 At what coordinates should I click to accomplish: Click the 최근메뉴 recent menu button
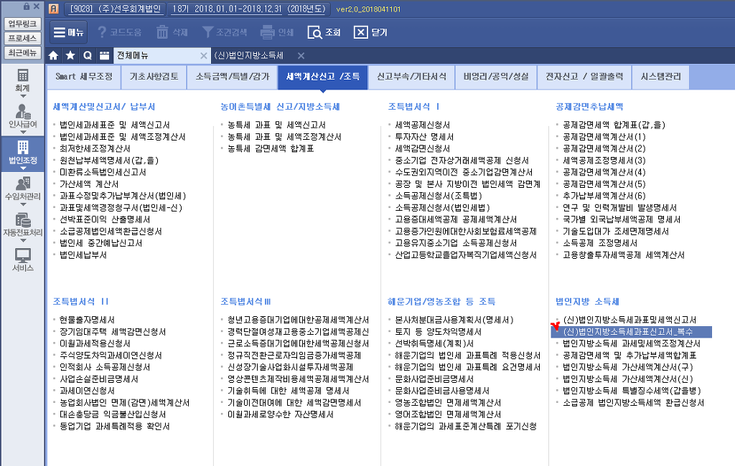point(22,52)
